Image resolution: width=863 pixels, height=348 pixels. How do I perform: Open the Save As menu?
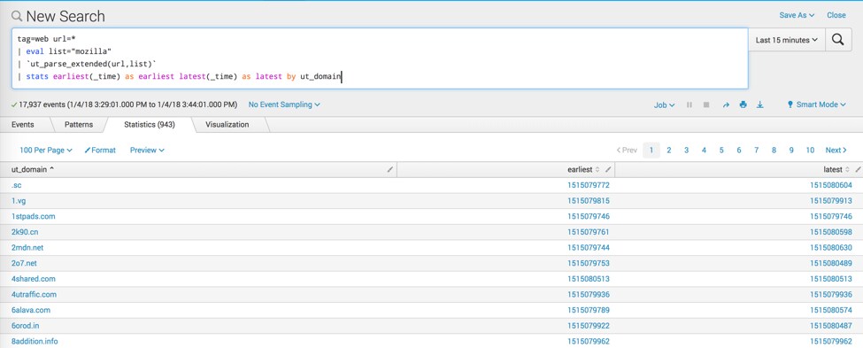[797, 15]
